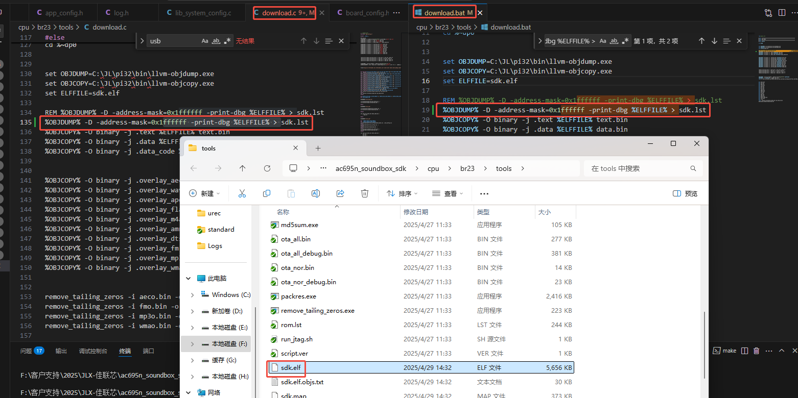Open the 新建 dropdown in File Explorer
This screenshot has height=398, width=798.
tap(204, 193)
